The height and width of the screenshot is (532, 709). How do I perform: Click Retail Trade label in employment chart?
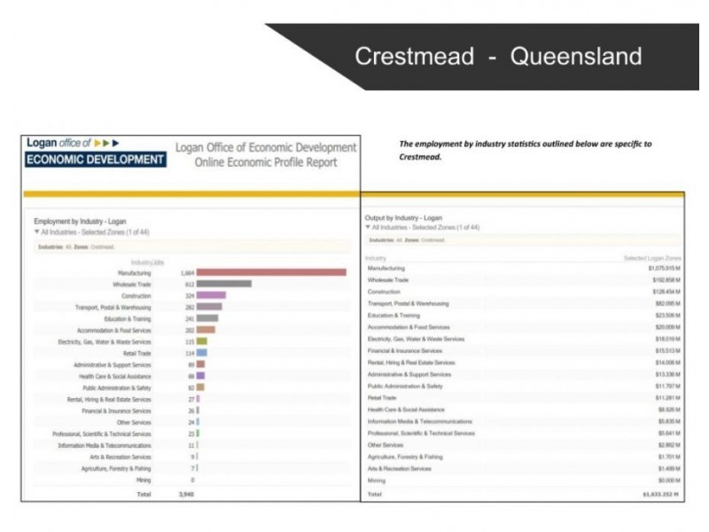click(136, 353)
